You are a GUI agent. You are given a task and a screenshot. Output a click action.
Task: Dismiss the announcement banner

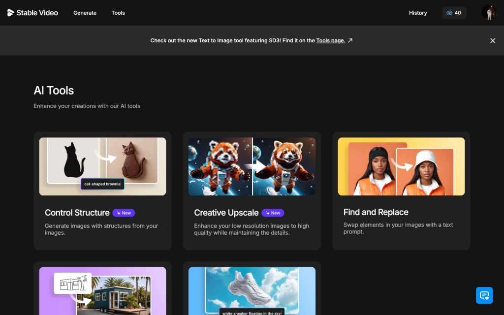(x=492, y=40)
